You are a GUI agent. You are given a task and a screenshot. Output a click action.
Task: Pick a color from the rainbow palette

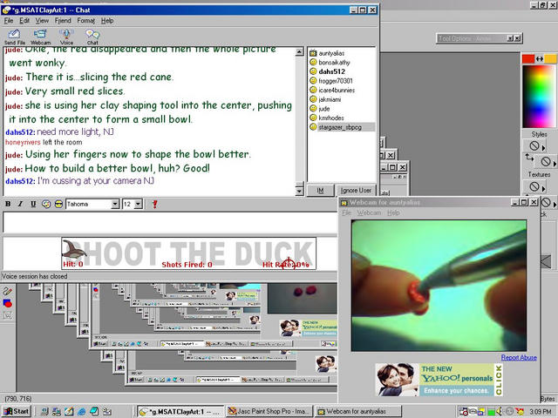coord(539,96)
